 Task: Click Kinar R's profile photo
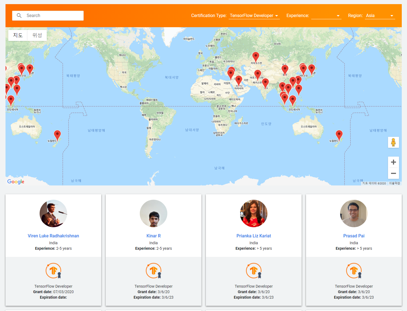154,213
